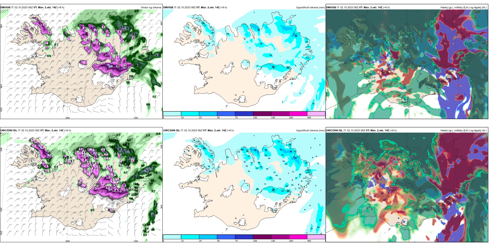Click the '49' value on the DMI/IGB accumulated precipitation map

pos(258,30)
